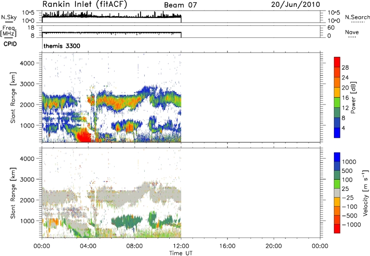Click the strong red echo patch in power panel
The image size is (370, 256).
(x=85, y=136)
